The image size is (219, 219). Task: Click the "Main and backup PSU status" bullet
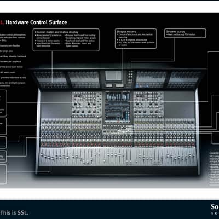(x=181, y=34)
